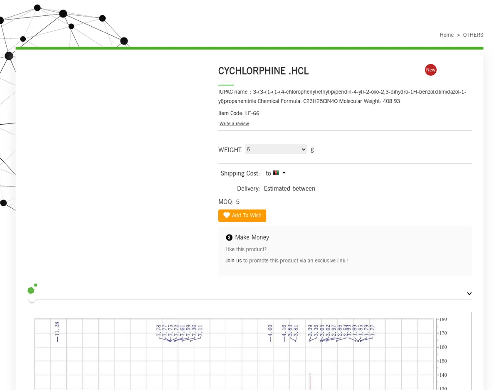Viewport: 499px width, 390px height.
Task: Expand the shipping country dropdown caret
Action: 284,173
